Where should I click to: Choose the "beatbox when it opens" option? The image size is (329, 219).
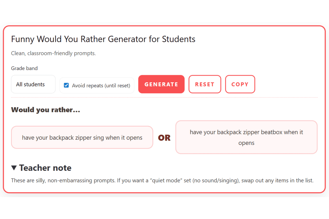[x=246, y=137]
